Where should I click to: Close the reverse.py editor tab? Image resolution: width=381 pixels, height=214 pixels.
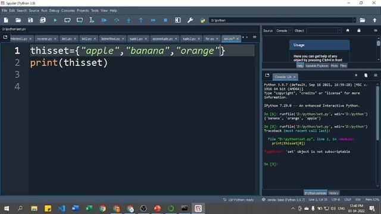coord(55,39)
